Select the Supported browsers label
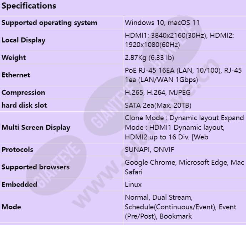Screen dimensions: 246x225 35,167
